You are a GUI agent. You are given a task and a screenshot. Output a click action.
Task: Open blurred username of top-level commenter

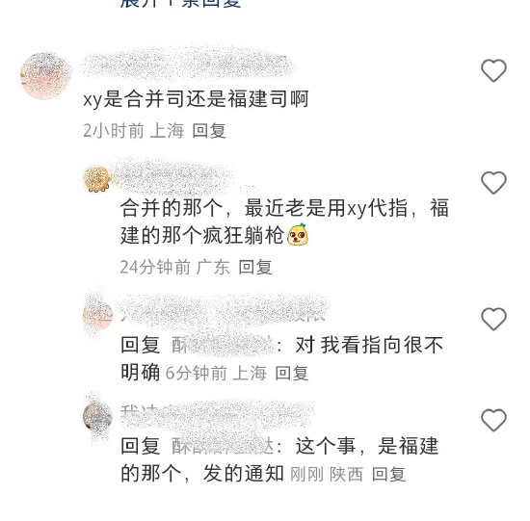coord(188,65)
